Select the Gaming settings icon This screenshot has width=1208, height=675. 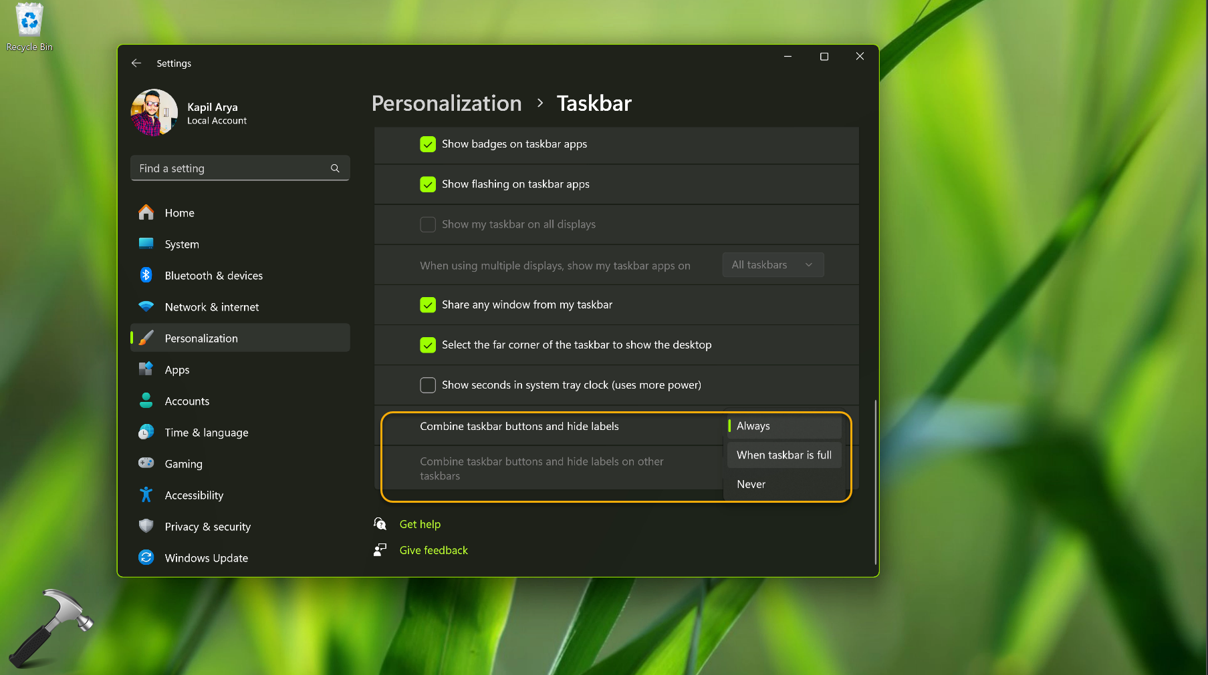point(146,463)
